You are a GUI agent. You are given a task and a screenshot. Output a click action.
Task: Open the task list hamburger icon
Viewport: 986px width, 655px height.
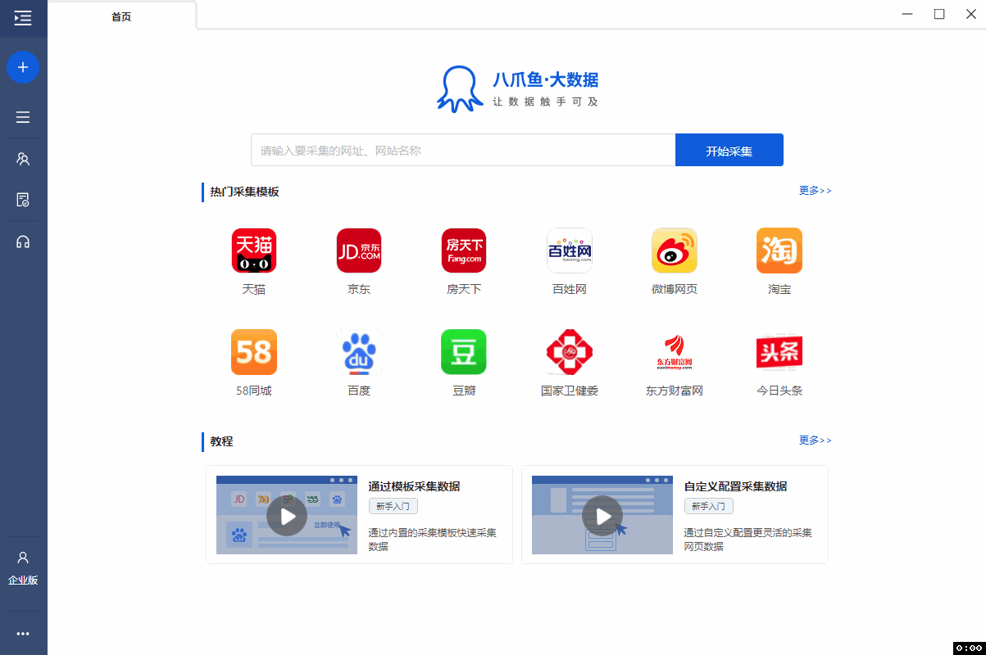click(x=23, y=117)
